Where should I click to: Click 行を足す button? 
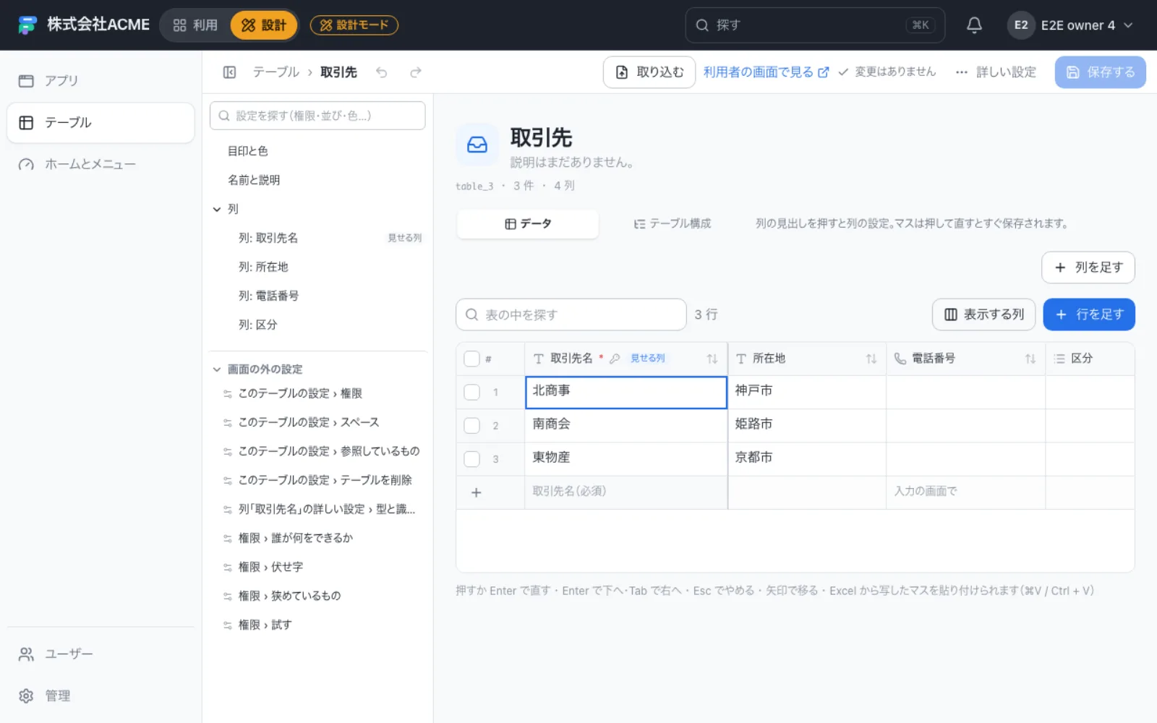1089,315
